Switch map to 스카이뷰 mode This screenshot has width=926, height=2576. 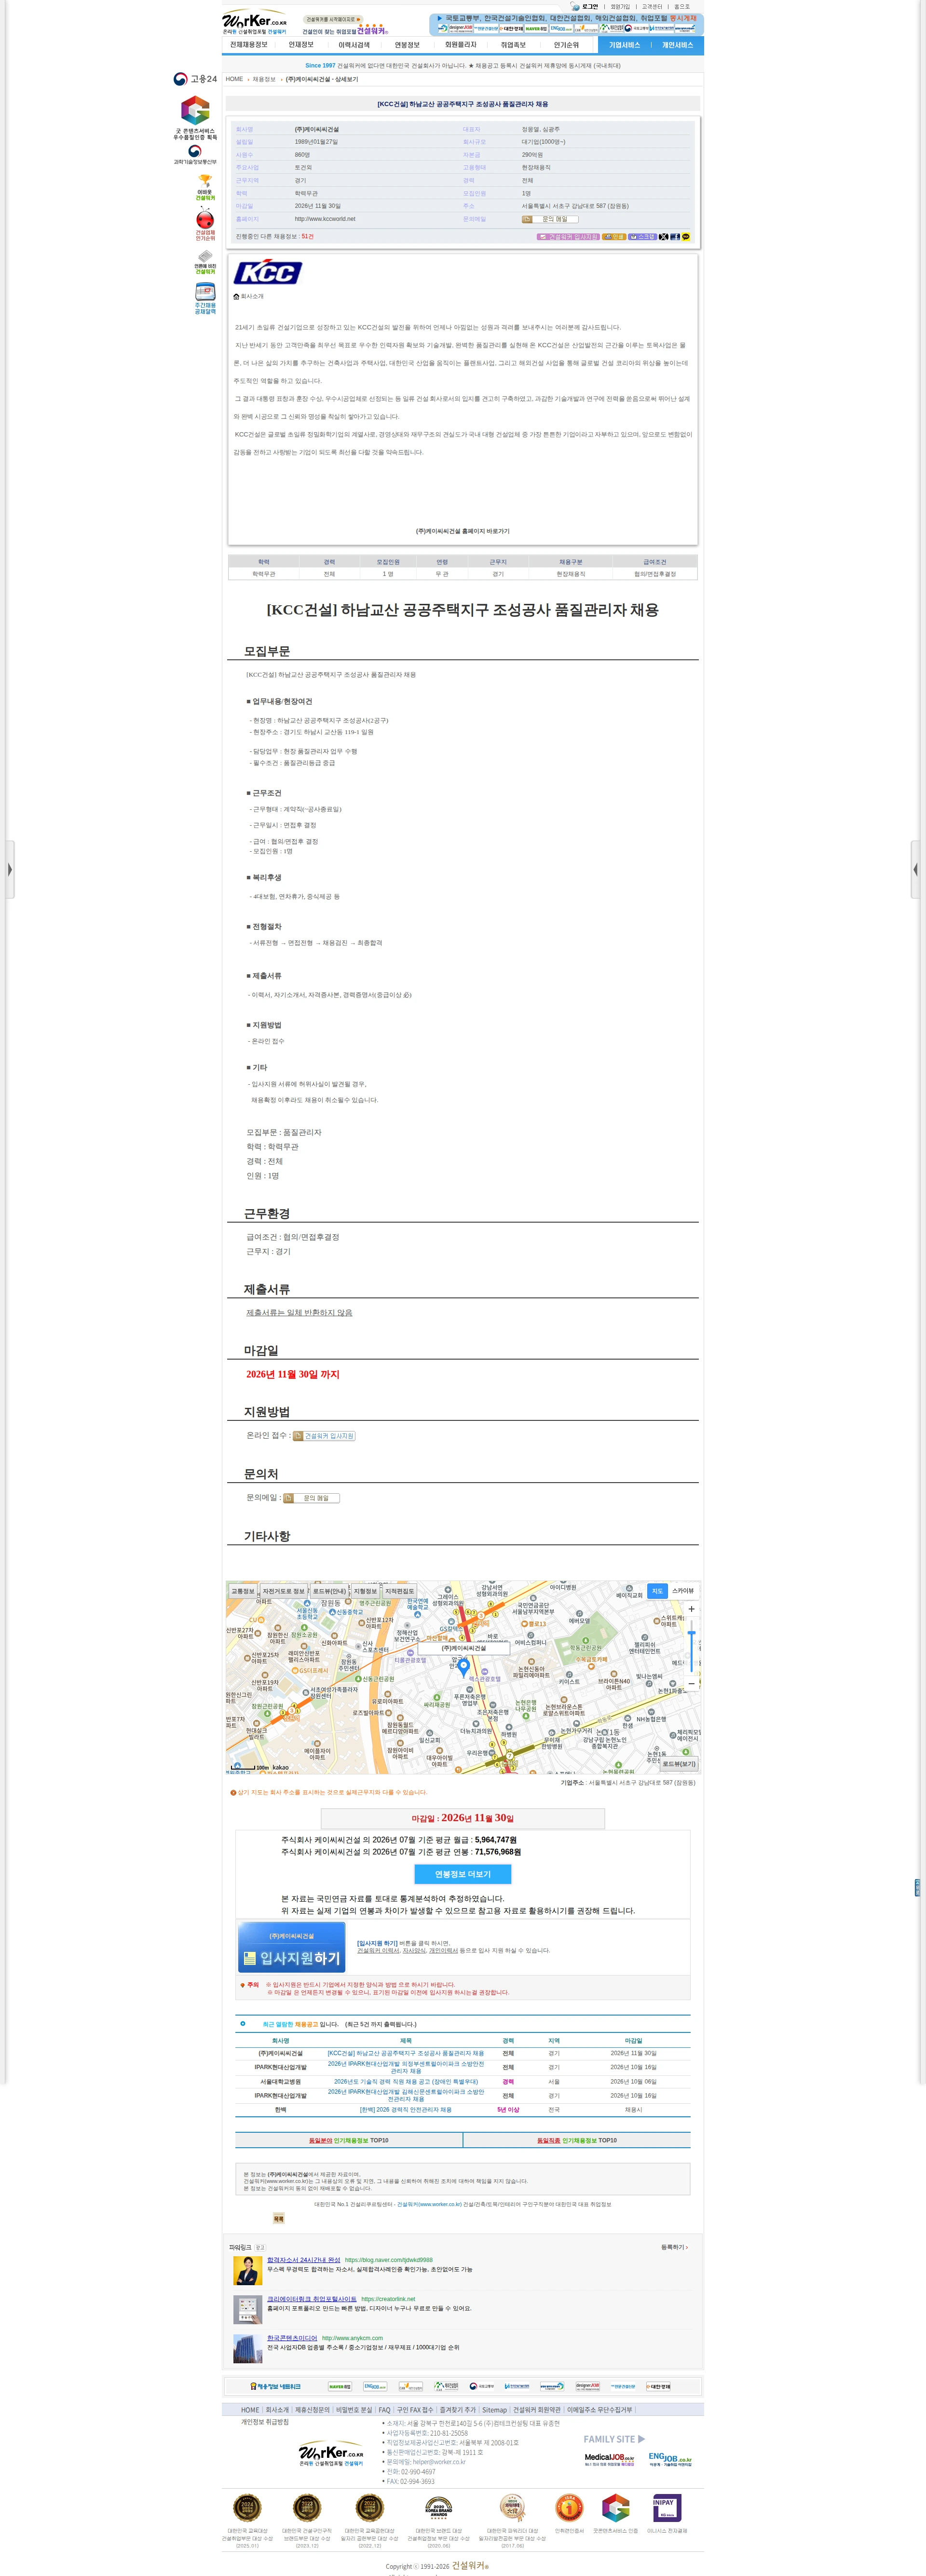click(683, 1590)
